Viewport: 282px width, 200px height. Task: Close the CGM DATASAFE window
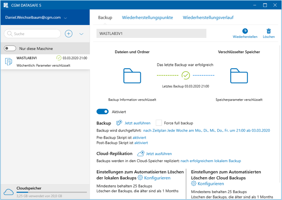[275, 5]
